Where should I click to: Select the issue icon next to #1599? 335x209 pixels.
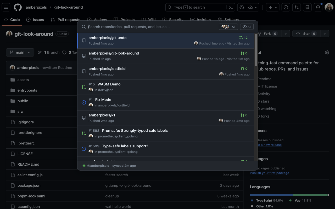[x=84, y=149]
